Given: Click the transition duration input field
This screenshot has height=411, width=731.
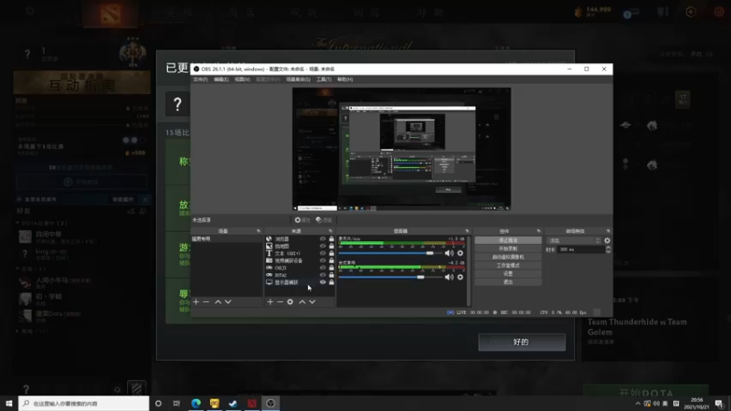Looking at the screenshot, I should tap(581, 249).
